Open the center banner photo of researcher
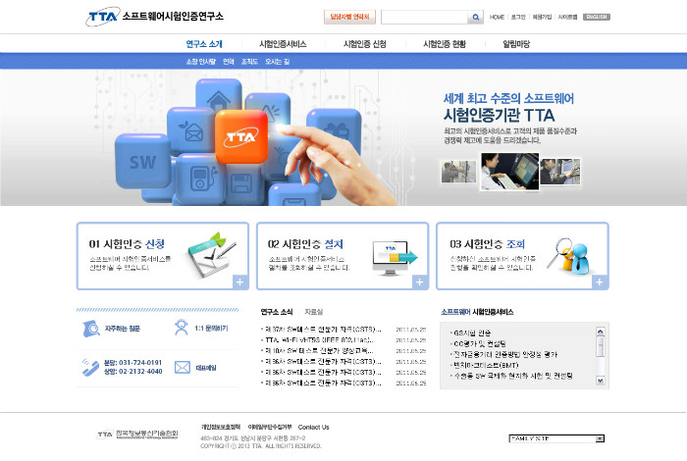Viewport: 687px width, 461px height. pyautogui.click(x=509, y=172)
